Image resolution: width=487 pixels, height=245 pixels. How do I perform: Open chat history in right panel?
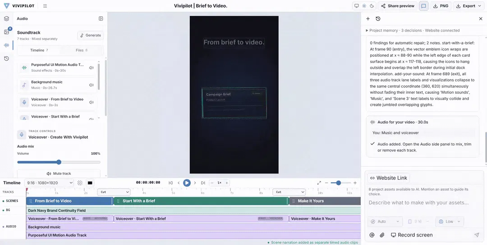[x=378, y=18]
